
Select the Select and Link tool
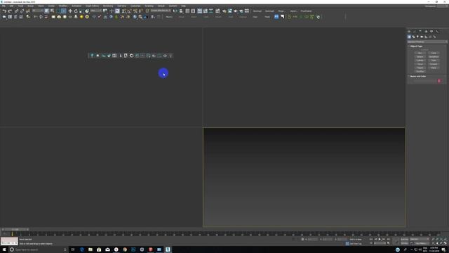coord(16,11)
